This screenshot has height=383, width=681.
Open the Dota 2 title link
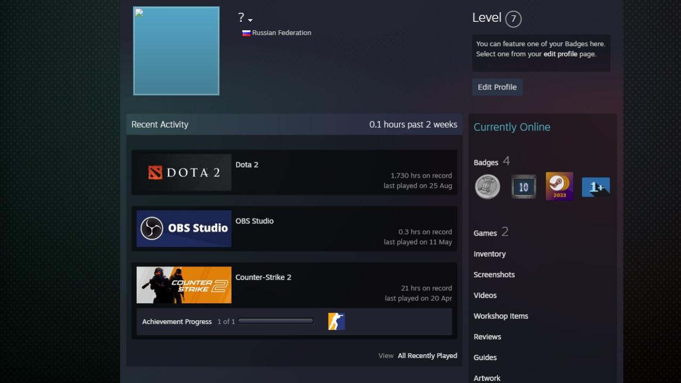pos(247,165)
